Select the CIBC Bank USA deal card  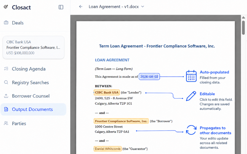tap(33, 47)
